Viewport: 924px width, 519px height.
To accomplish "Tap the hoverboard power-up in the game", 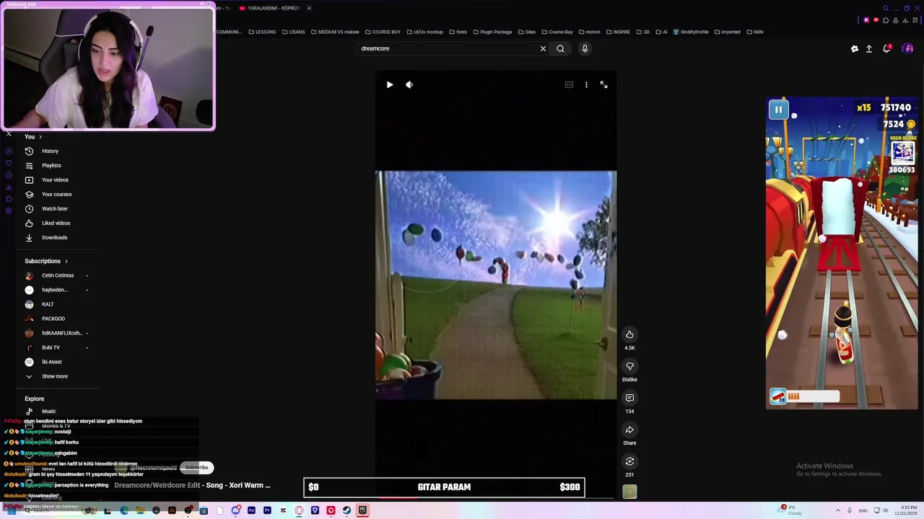I will click(778, 396).
